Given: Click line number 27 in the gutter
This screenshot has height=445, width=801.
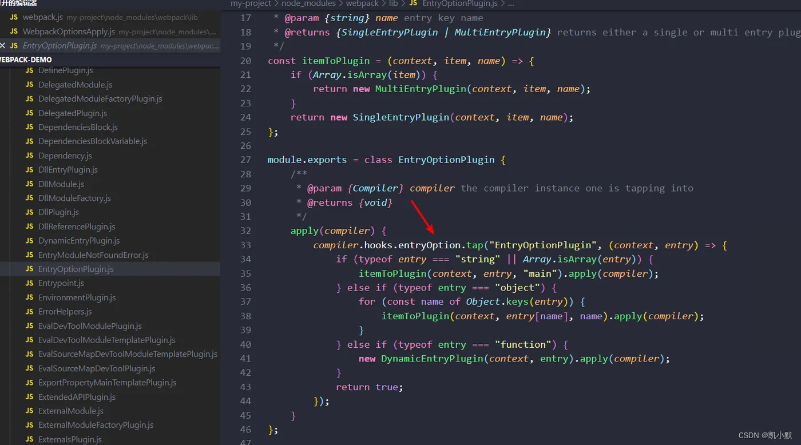Looking at the screenshot, I should point(245,160).
